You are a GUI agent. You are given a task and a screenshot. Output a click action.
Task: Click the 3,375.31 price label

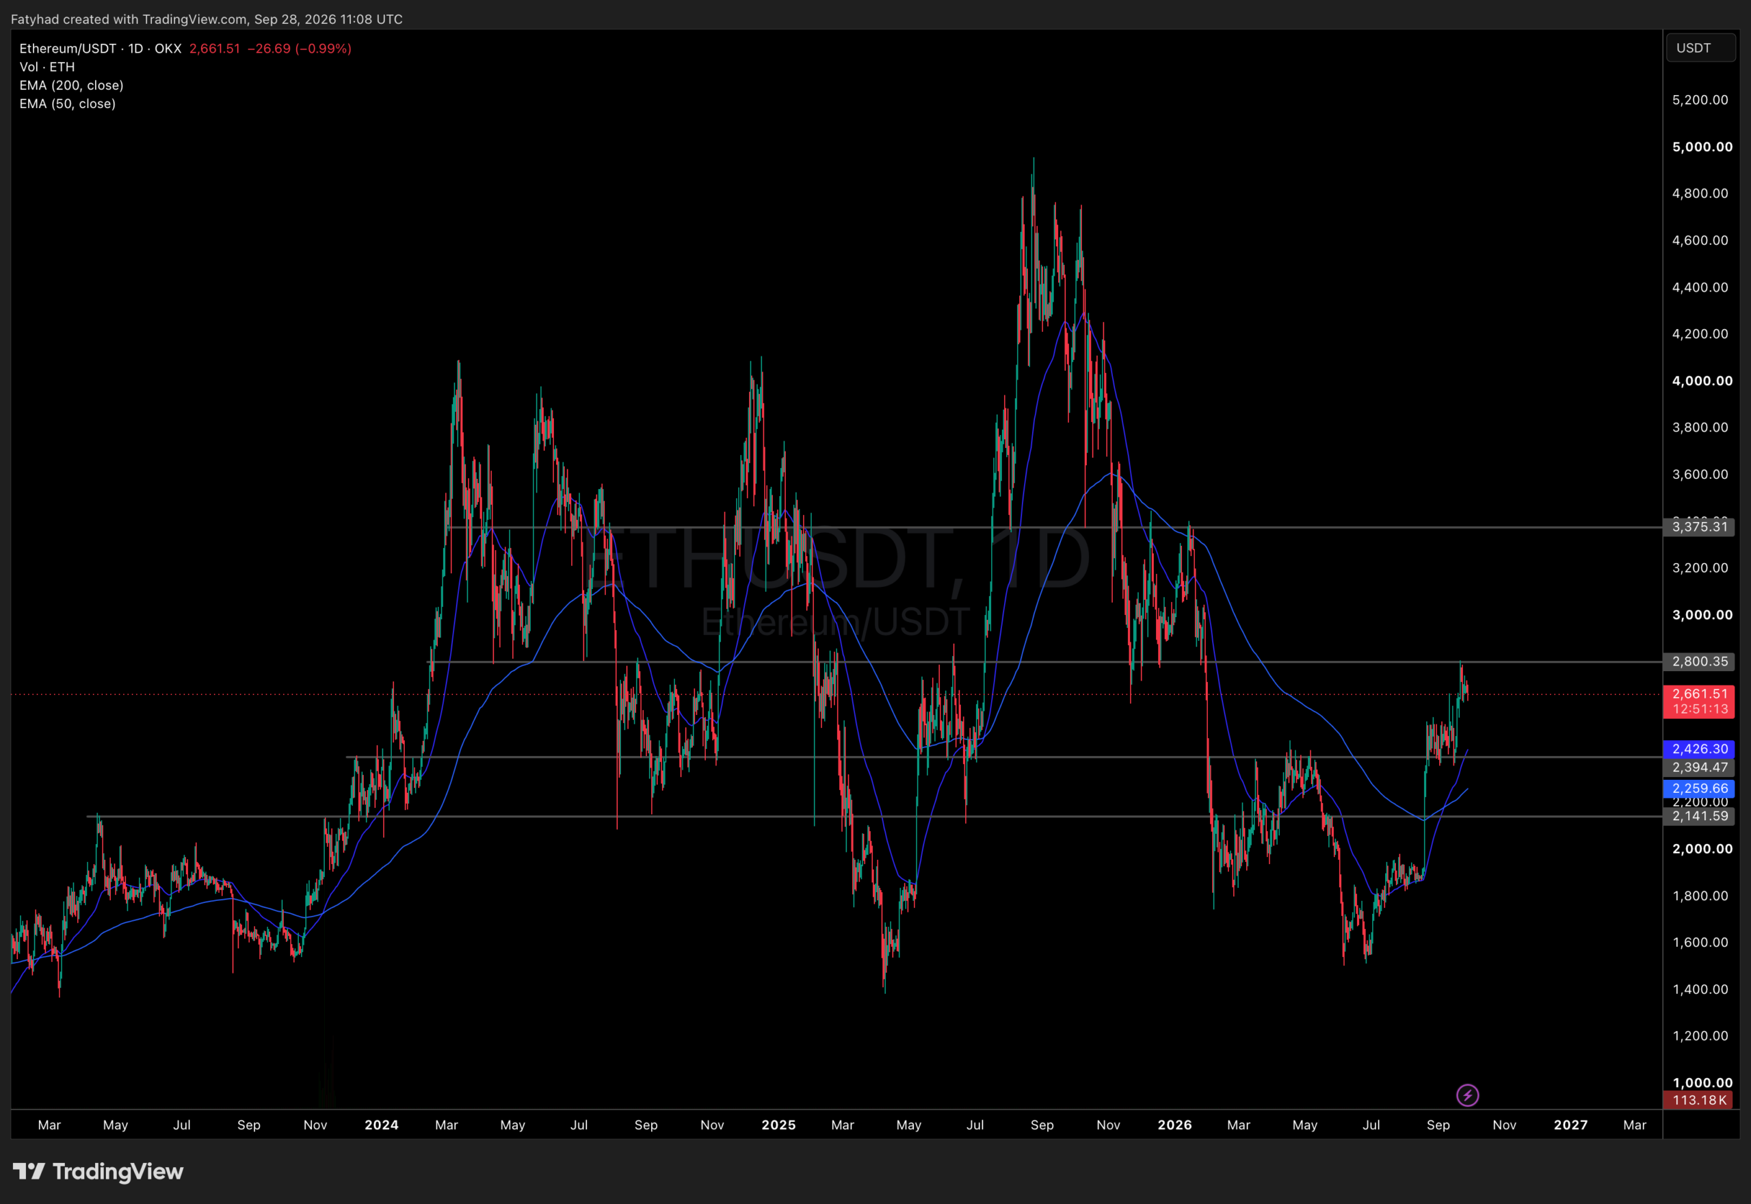click(x=1699, y=527)
